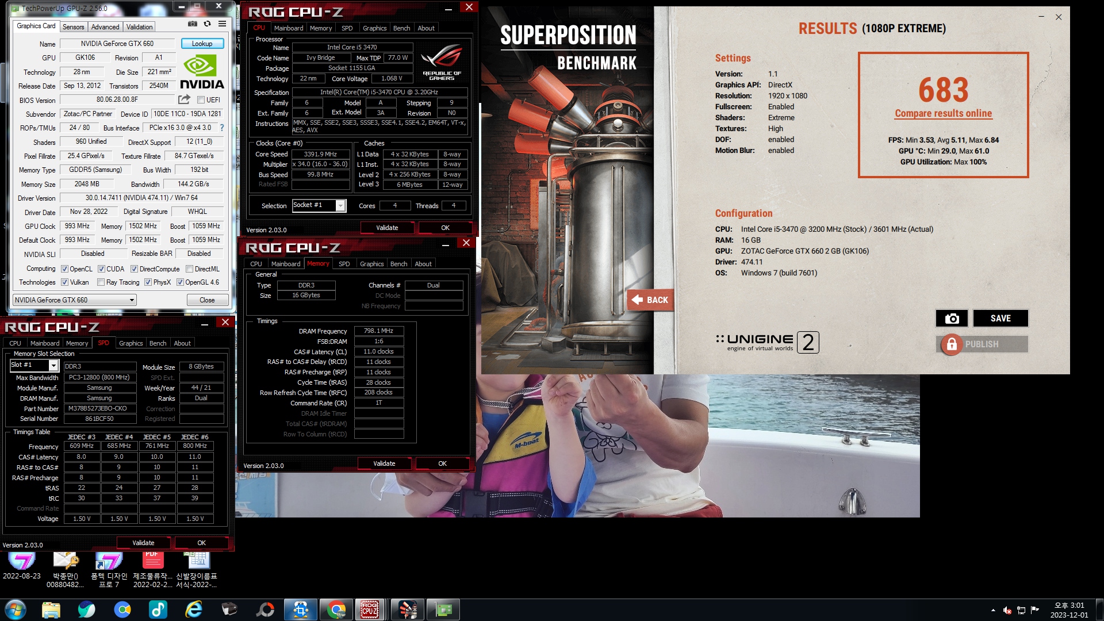Toggle the DirectML checkbox
Image resolution: width=1104 pixels, height=621 pixels.
(x=189, y=269)
